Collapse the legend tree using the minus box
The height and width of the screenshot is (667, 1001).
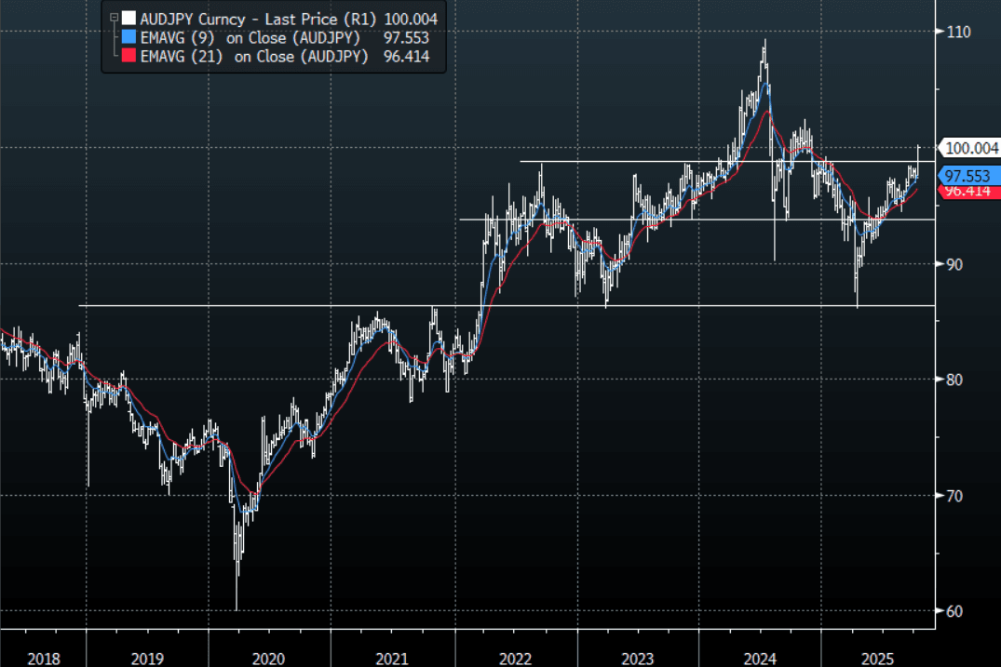[114, 18]
